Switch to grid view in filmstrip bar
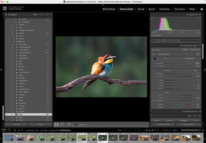This screenshot has width=206, height=143. [15, 130]
